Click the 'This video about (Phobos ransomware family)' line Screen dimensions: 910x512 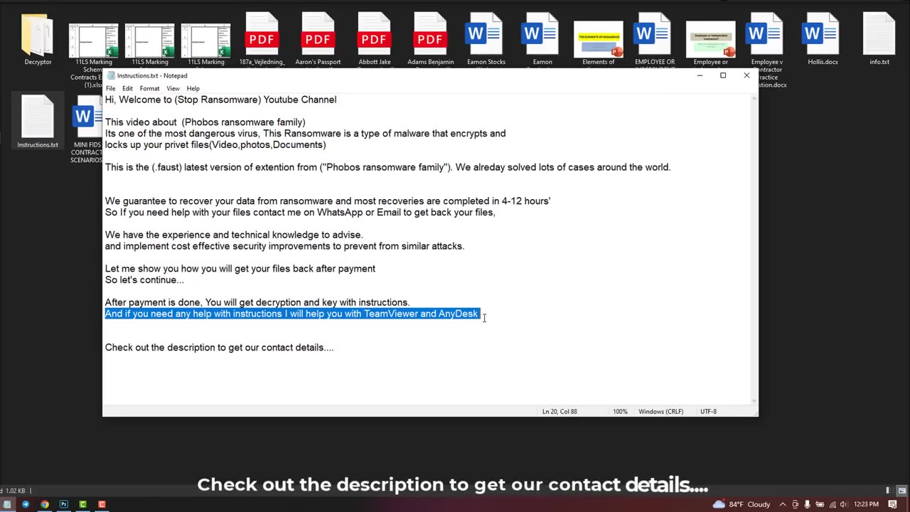point(205,122)
